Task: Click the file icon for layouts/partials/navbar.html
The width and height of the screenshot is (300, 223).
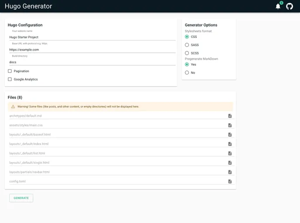Action: coord(230,172)
